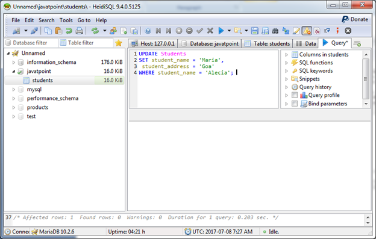Click the blue help question mark icon
This screenshot has width=376, height=239.
[148, 31]
